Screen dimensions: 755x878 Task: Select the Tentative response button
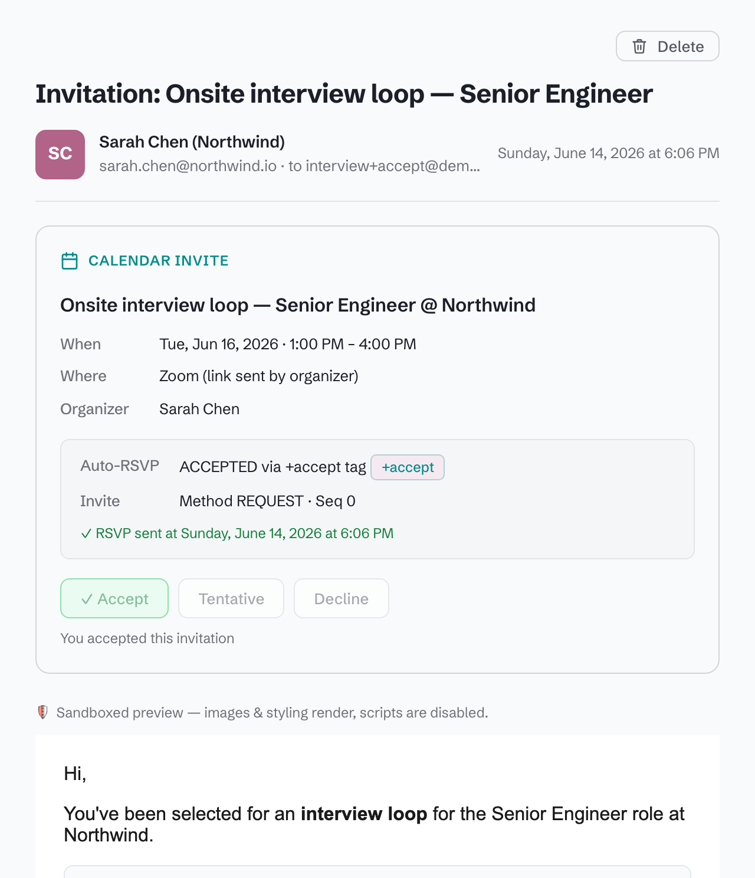231,598
